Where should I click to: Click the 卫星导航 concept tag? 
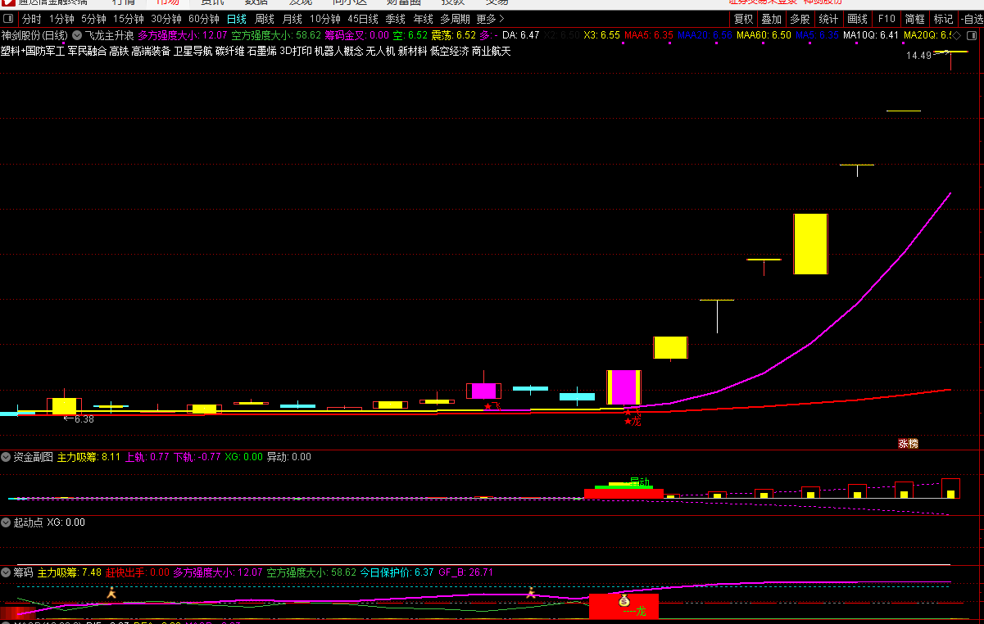(x=193, y=52)
